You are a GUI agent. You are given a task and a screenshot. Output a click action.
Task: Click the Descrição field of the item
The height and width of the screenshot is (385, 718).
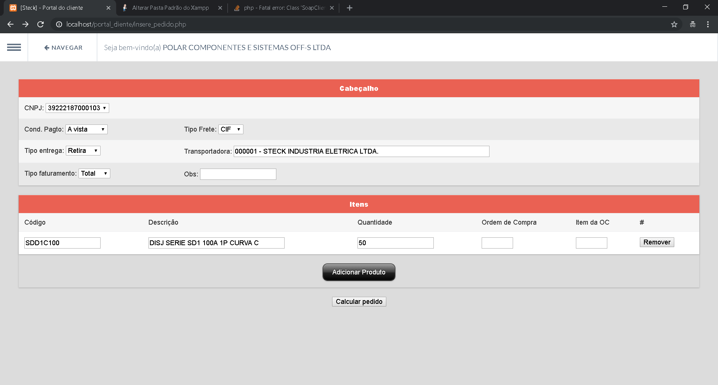point(217,243)
